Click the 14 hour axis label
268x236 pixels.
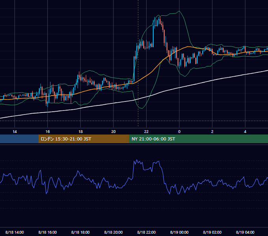(x=15, y=132)
